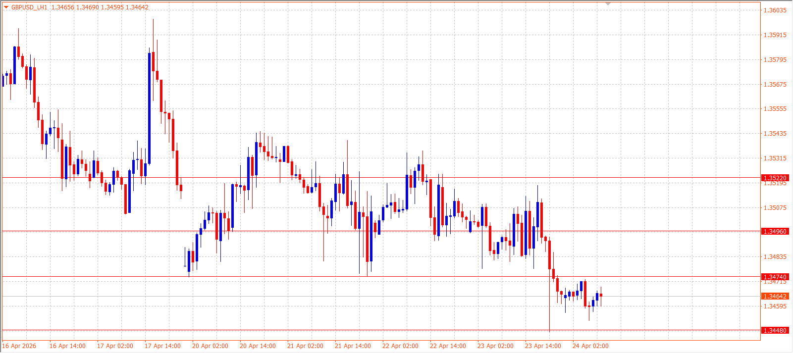Click the 1.35315 price scale value
Screen dimensions: 793x353
pos(775,158)
